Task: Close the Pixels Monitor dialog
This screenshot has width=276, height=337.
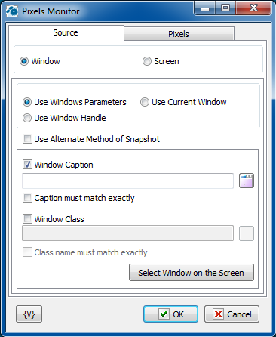Action: click(x=253, y=8)
